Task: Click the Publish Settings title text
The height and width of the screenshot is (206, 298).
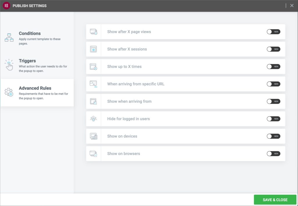Action: pos(29,6)
